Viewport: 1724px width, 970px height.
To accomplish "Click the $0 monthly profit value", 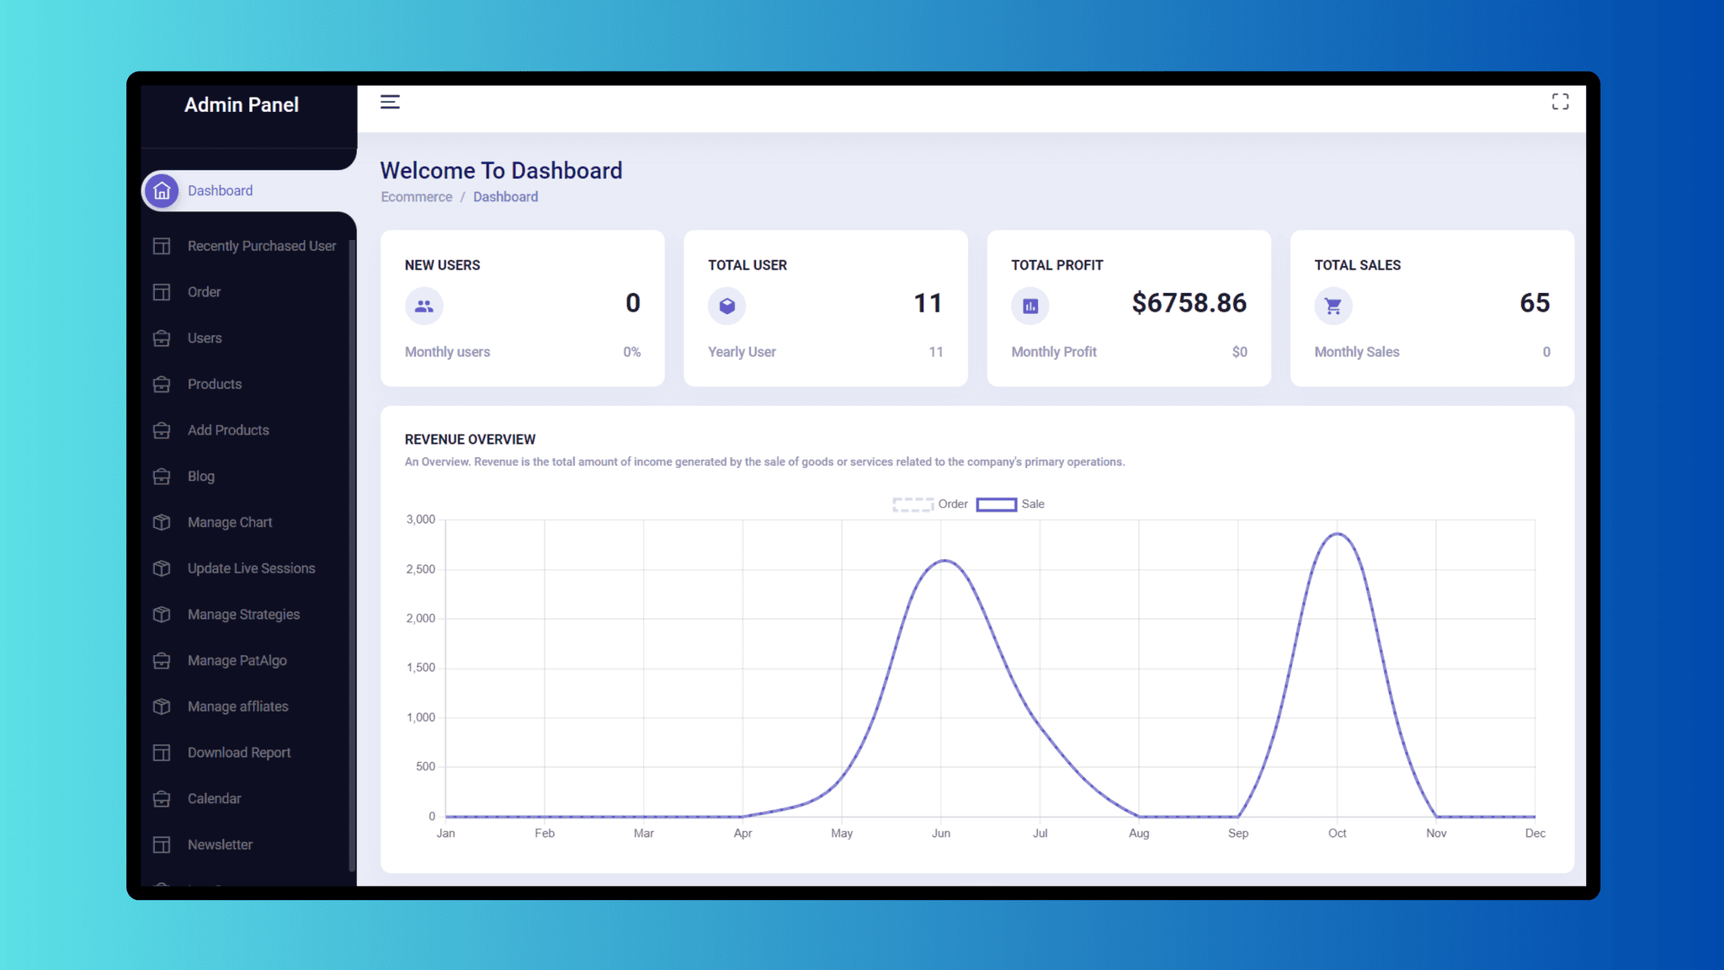I will [x=1239, y=352].
